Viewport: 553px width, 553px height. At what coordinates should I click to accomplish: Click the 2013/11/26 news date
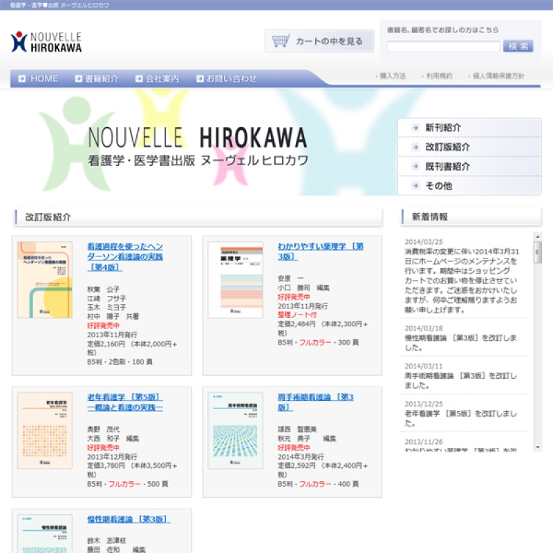tap(424, 442)
